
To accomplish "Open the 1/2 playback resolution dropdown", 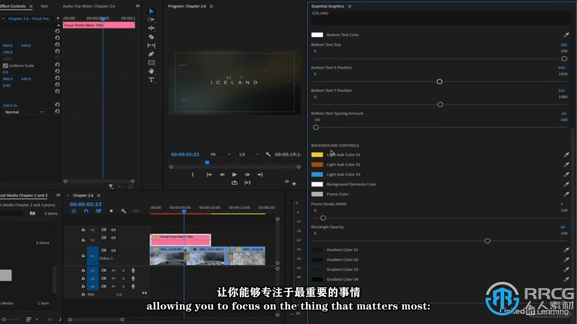I will 249,154.
